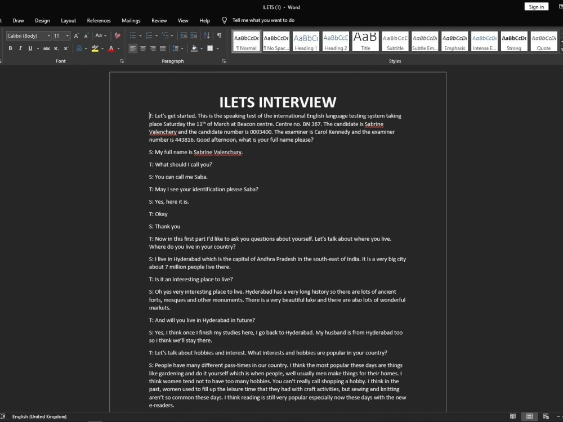
Task: Decrease paragraph indent
Action: (x=184, y=35)
